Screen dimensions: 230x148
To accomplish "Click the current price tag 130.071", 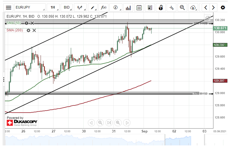I will 220,28.
